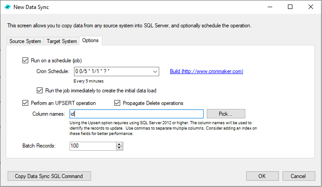Open the cronmaker.com Build link
The height and width of the screenshot is (187, 322).
tap(206, 71)
